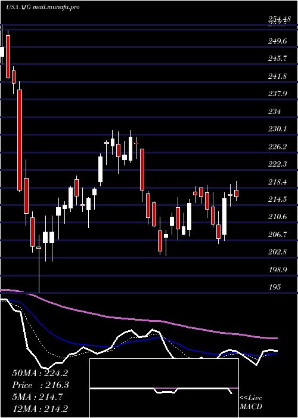This screenshot has width=298, height=418.
Task: Click the '12MA : 214.2' legend entry
Action: tap(40, 409)
